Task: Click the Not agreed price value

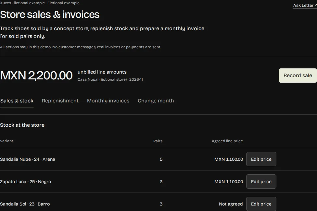Action: coord(231,204)
